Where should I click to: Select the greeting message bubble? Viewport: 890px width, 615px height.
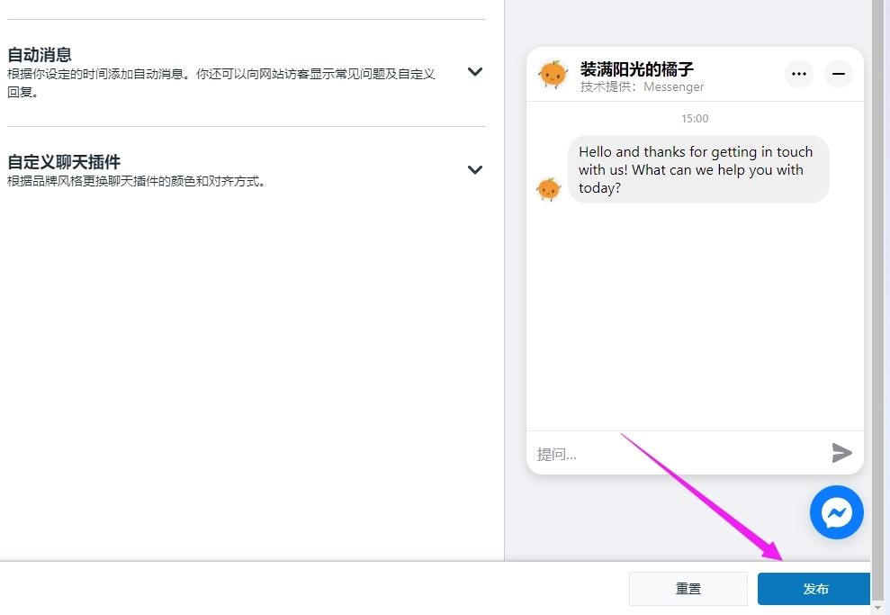(698, 169)
